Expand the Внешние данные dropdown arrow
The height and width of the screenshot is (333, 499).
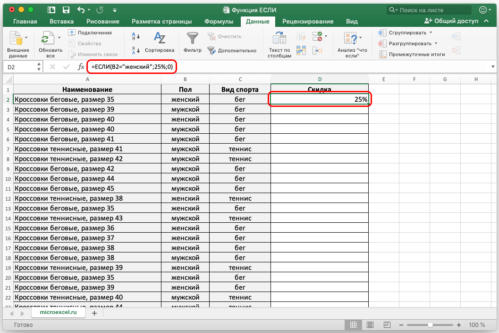click(x=26, y=38)
